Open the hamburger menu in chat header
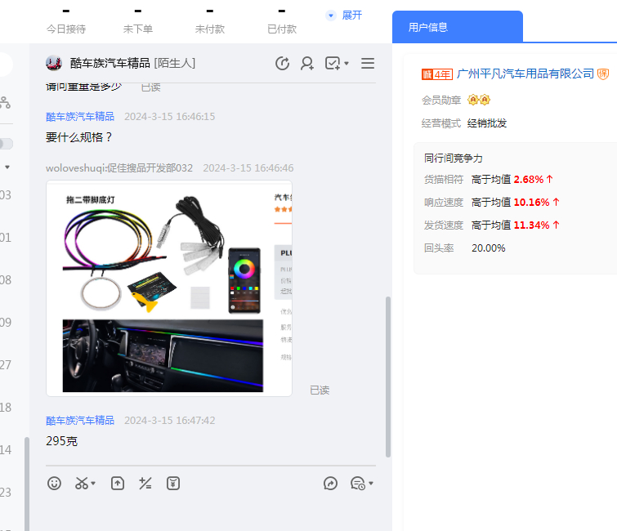 click(x=368, y=63)
